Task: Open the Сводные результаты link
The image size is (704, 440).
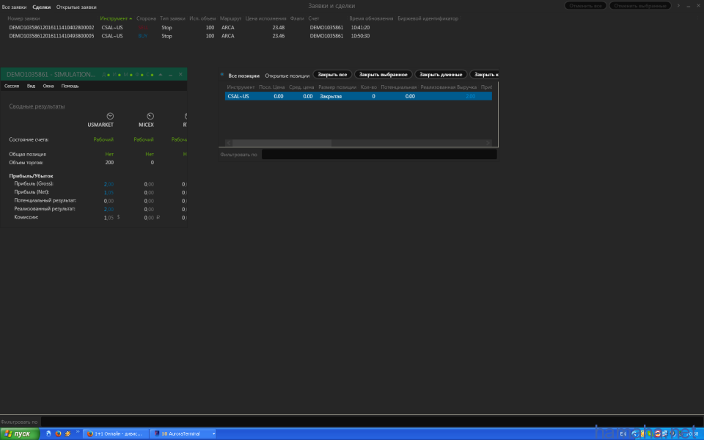Action: [37, 106]
